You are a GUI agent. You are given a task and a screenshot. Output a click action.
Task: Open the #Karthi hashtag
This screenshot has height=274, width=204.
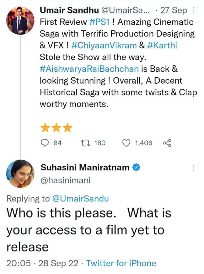click(163, 45)
